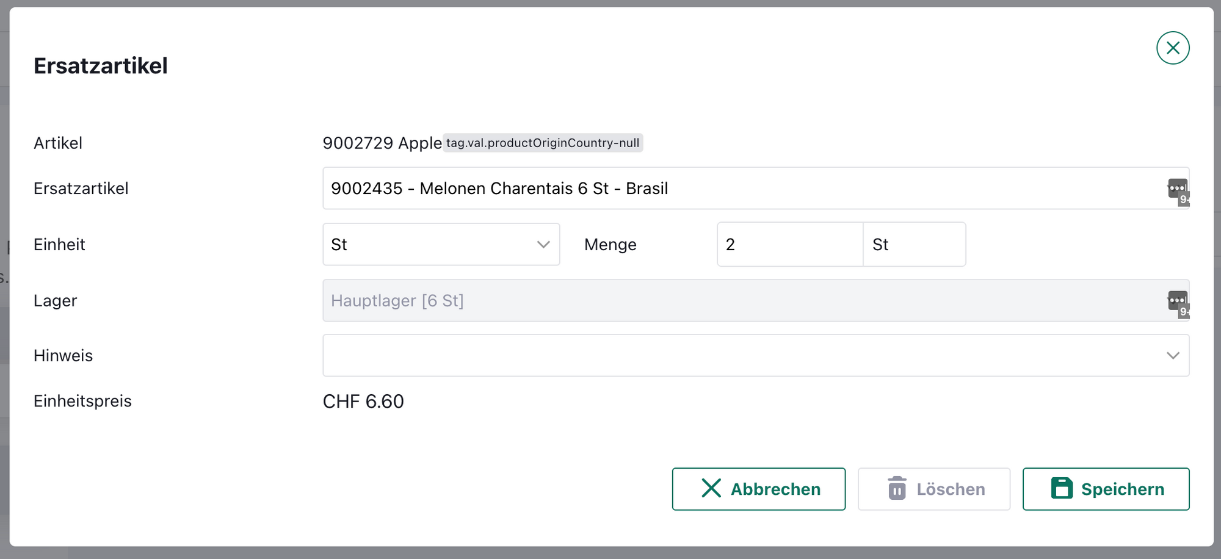Close the Ersatzartikel dialog with circled X
1221x559 pixels.
point(1172,48)
